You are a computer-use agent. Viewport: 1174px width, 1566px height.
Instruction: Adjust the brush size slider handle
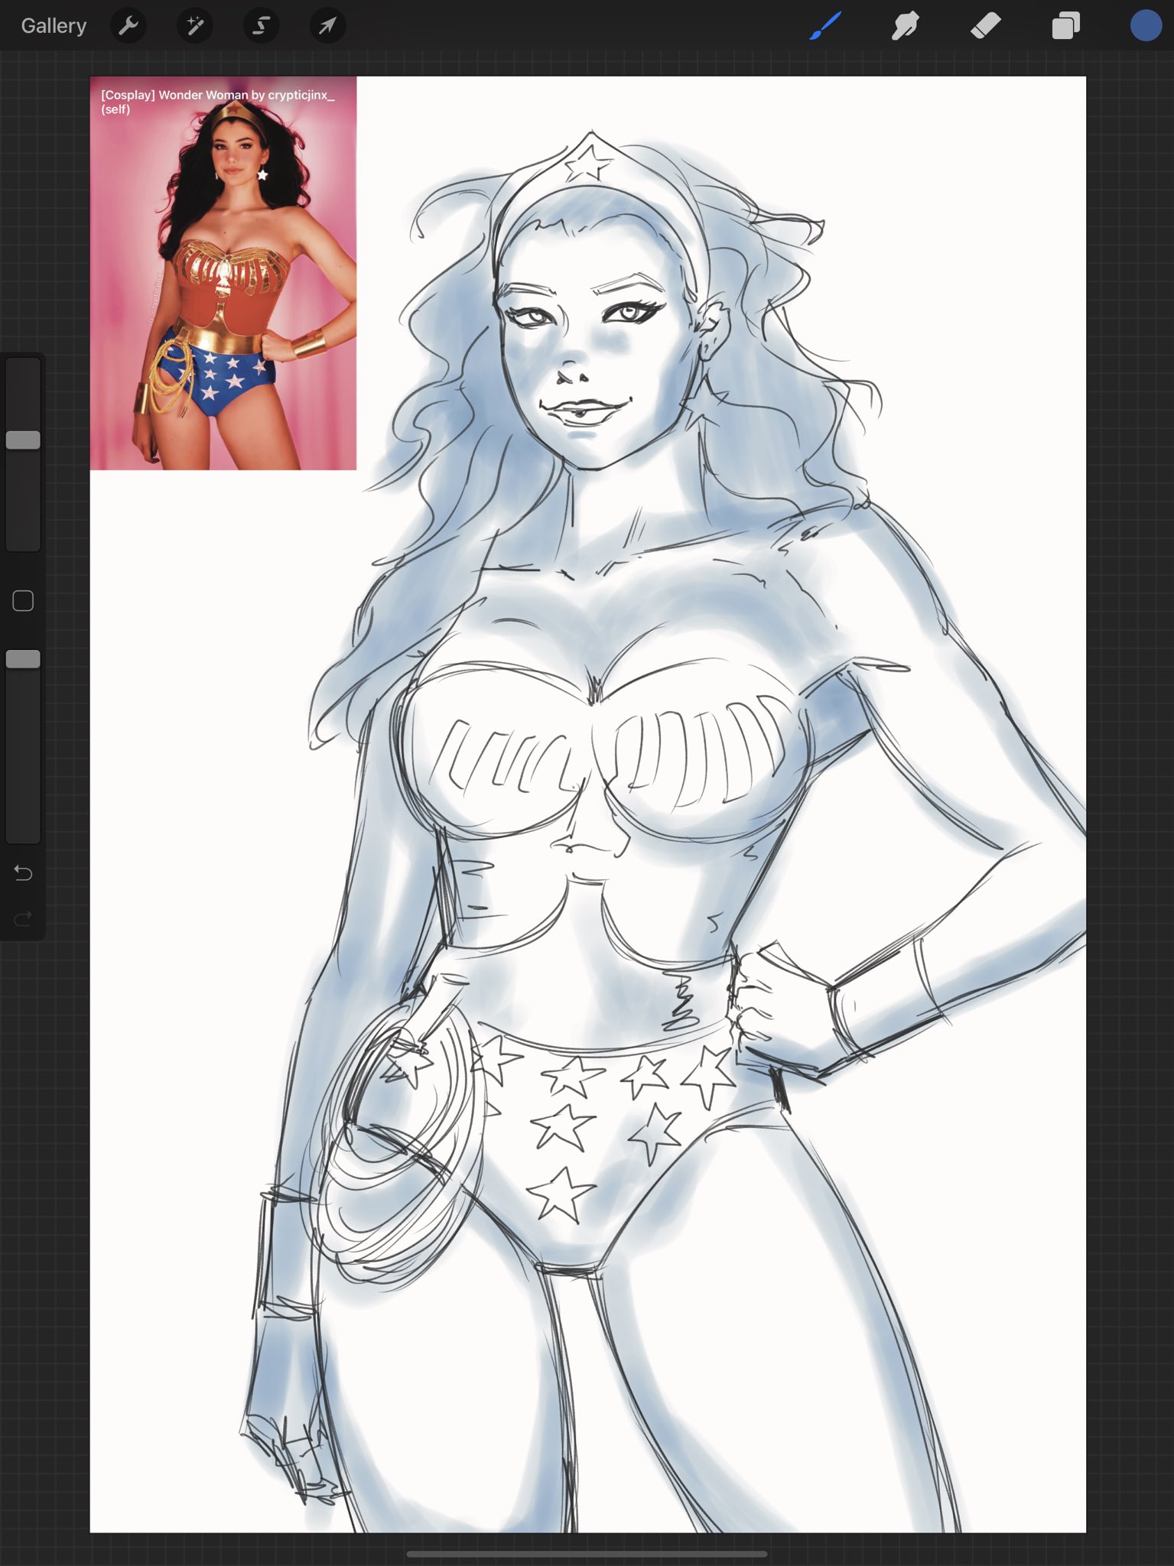point(23,440)
